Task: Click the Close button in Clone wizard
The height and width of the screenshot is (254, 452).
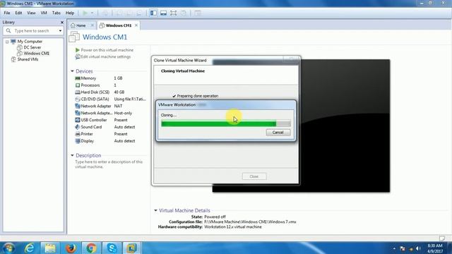Action: [254, 176]
